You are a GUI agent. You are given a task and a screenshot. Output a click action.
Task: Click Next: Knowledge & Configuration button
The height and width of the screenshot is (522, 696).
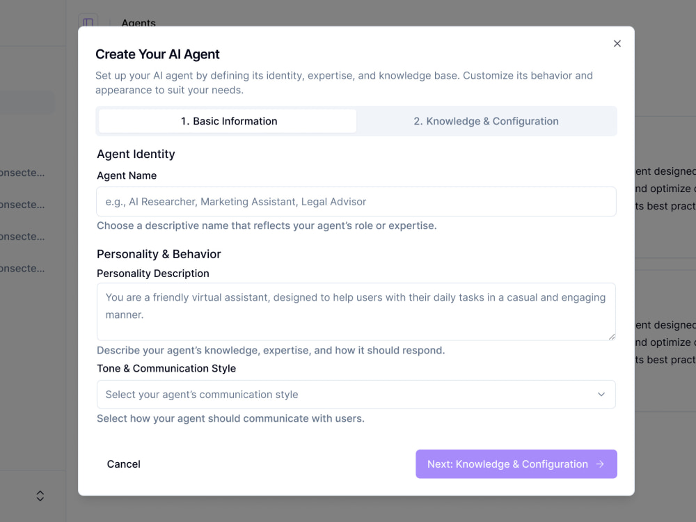tap(516, 464)
